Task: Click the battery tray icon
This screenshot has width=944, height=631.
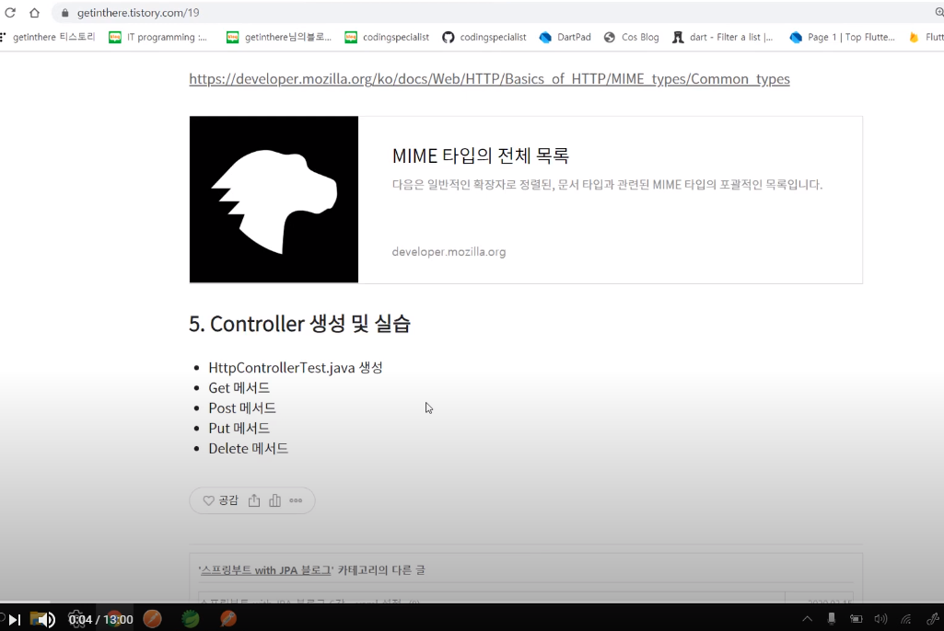Action: click(856, 619)
